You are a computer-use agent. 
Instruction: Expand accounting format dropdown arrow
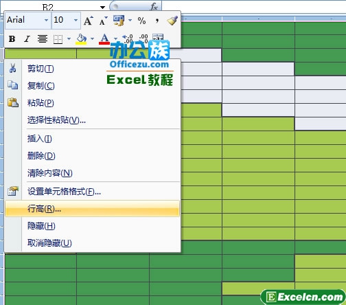[x=130, y=21]
